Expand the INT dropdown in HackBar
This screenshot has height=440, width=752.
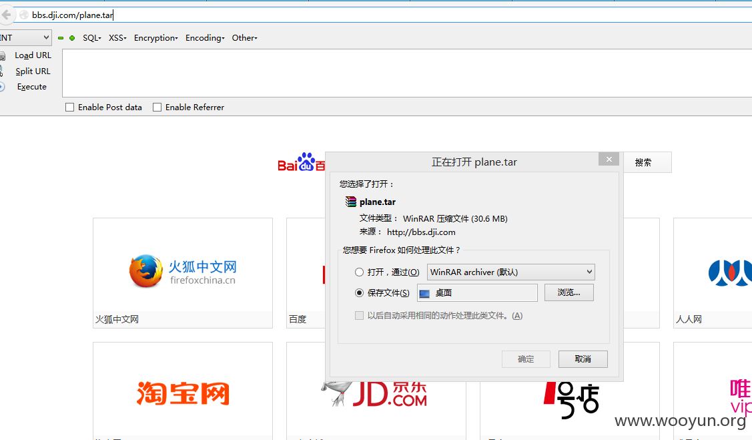25,37
